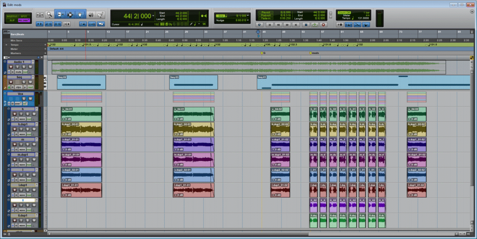Screen dimensions: 477x239
Task: Open the main counter format dropdown
Action: [x=153, y=16]
